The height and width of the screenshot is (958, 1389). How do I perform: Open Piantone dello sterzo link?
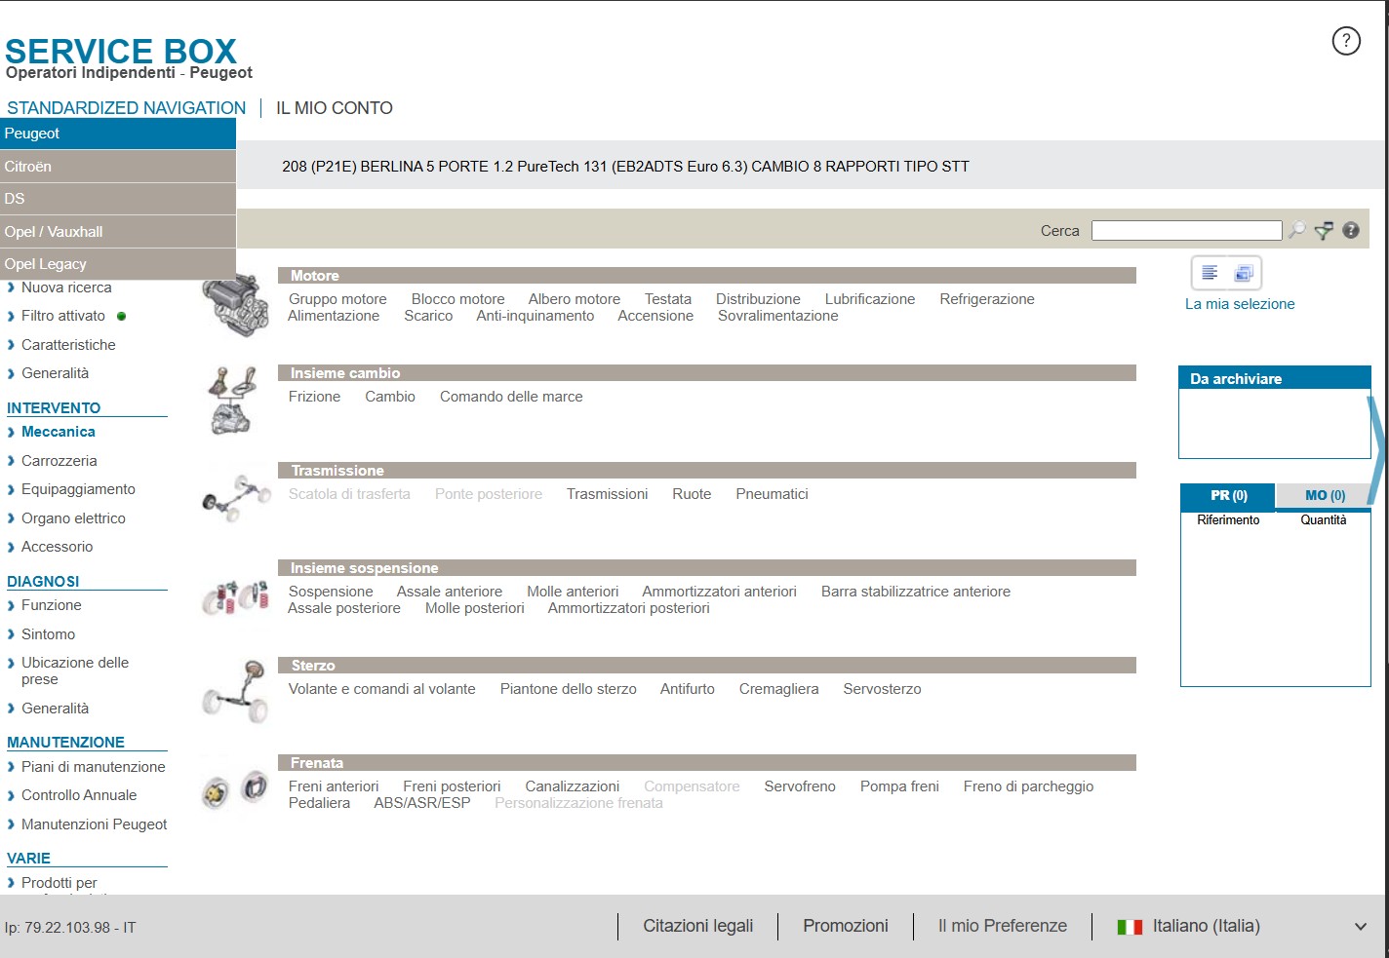point(569,689)
